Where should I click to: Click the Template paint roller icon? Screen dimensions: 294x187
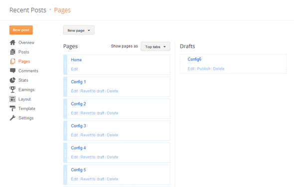12,108
